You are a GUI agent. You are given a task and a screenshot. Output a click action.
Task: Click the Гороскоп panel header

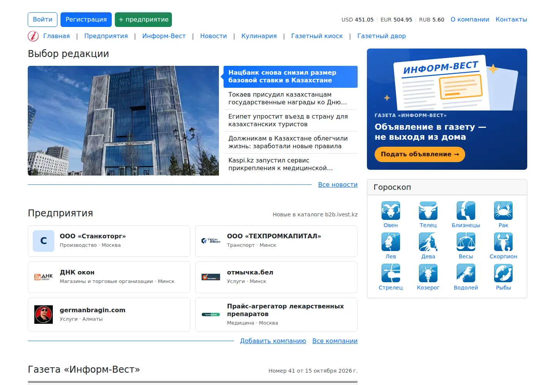click(447, 187)
